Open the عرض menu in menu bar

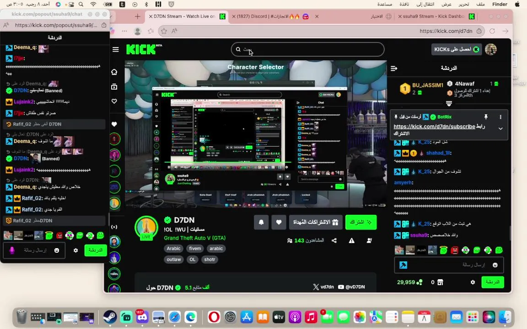[x=446, y=5]
